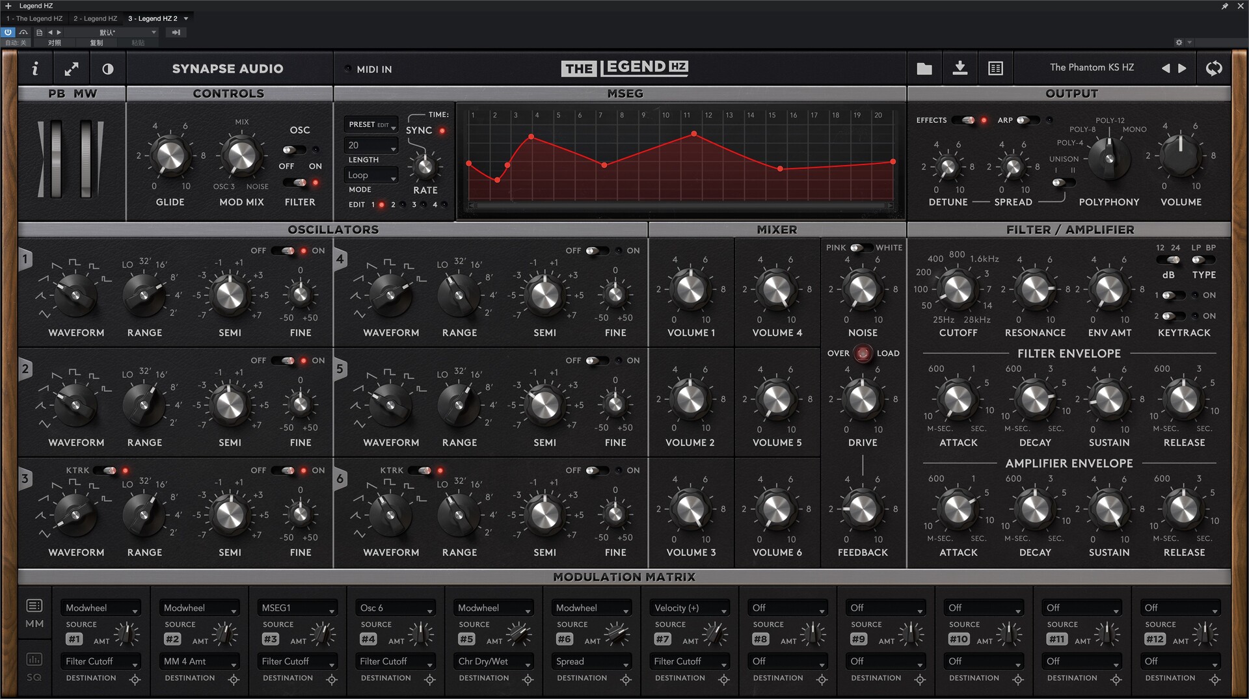Viewport: 1249px width, 699px height.
Task: Go to next preset arrow
Action: tap(1183, 68)
